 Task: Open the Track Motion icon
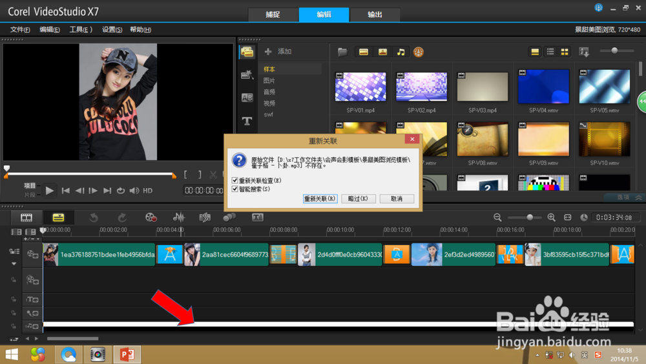229,217
